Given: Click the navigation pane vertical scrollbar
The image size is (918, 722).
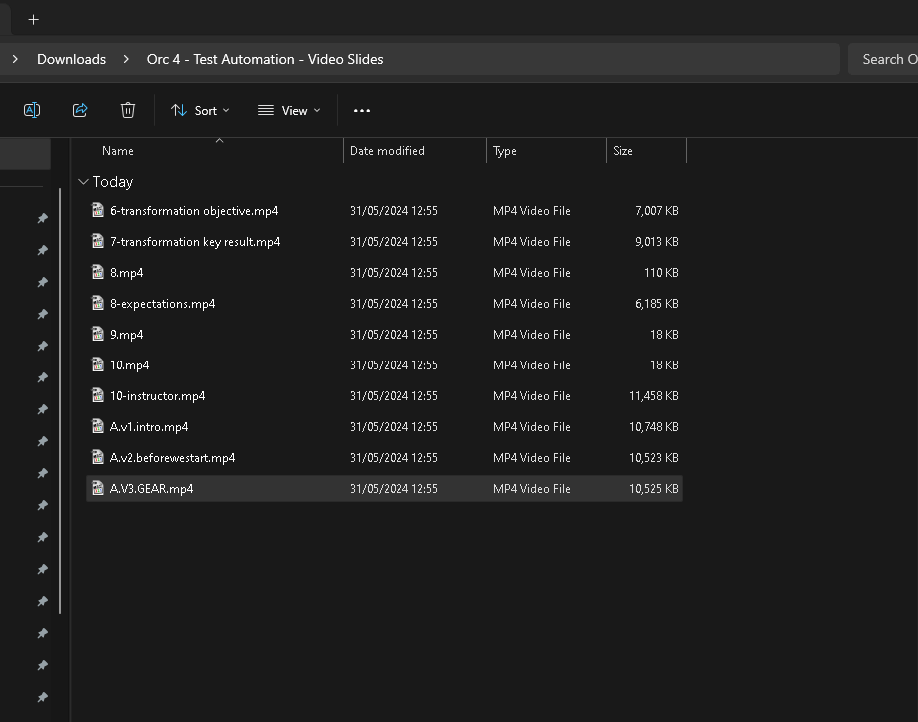Looking at the screenshot, I should [60, 400].
